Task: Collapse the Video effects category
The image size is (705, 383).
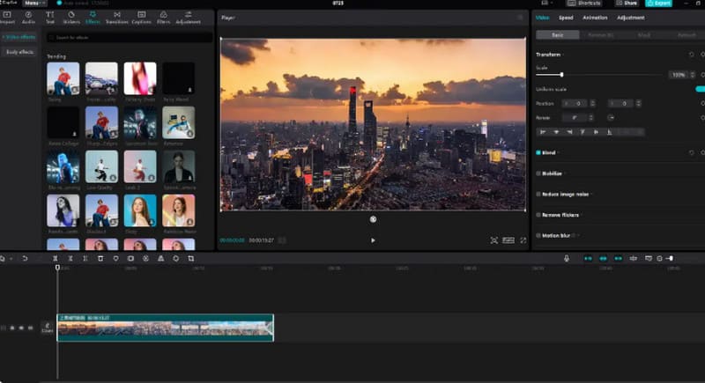Action: pyautogui.click(x=19, y=37)
